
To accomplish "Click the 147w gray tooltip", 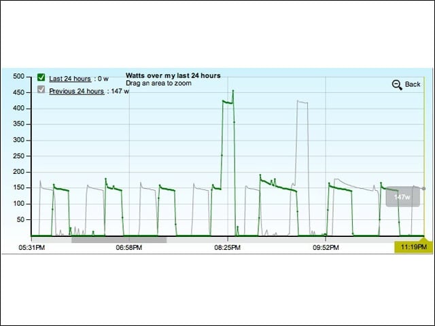I will (x=402, y=197).
